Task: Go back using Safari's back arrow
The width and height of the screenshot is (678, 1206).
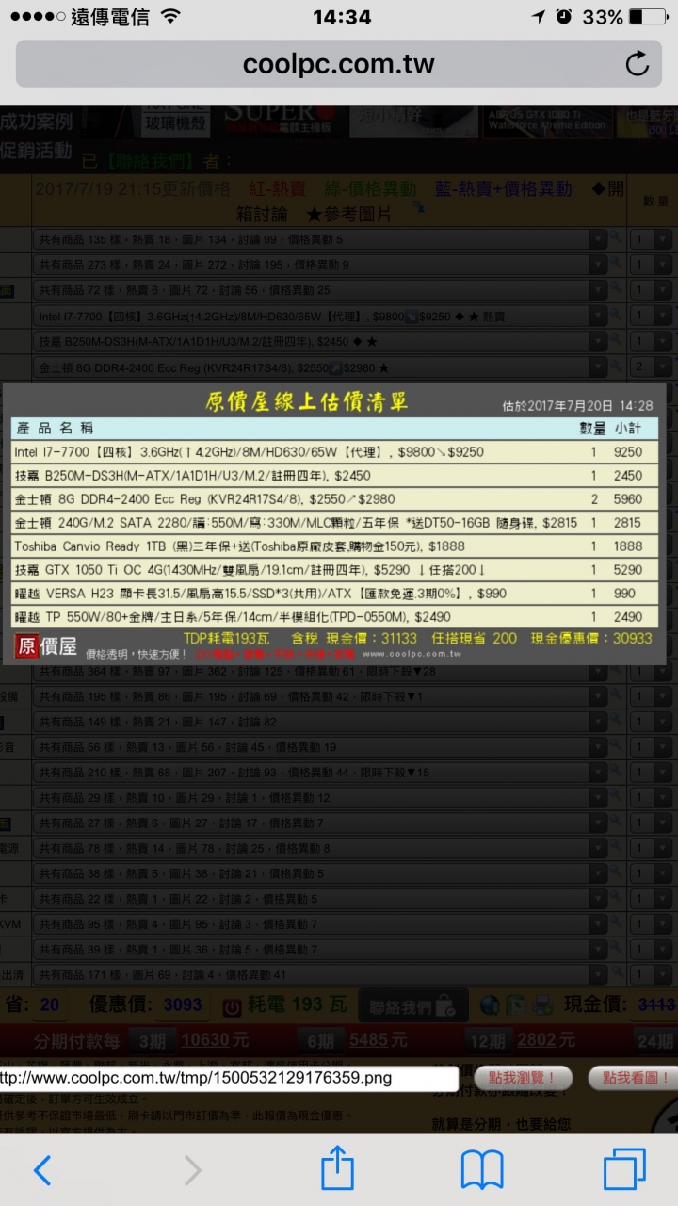Action: (42, 1169)
